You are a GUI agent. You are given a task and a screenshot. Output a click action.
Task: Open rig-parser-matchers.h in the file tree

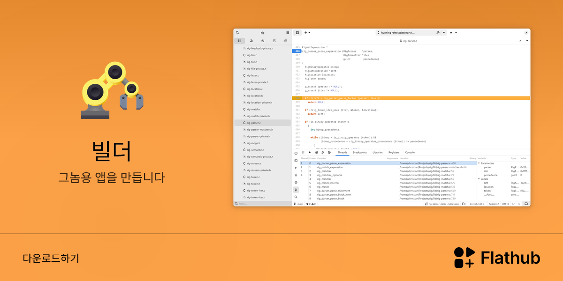[x=263, y=129]
